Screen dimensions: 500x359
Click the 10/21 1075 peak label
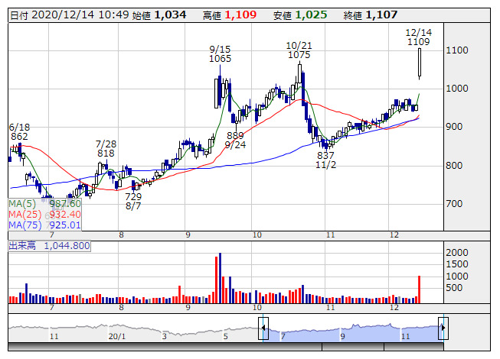(x=299, y=50)
